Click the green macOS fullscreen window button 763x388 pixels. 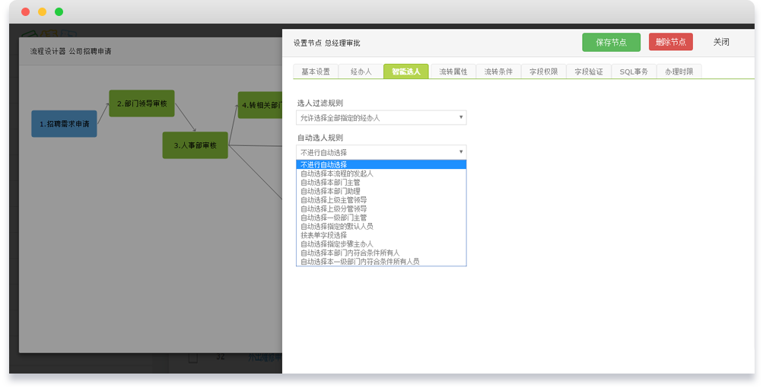59,11
